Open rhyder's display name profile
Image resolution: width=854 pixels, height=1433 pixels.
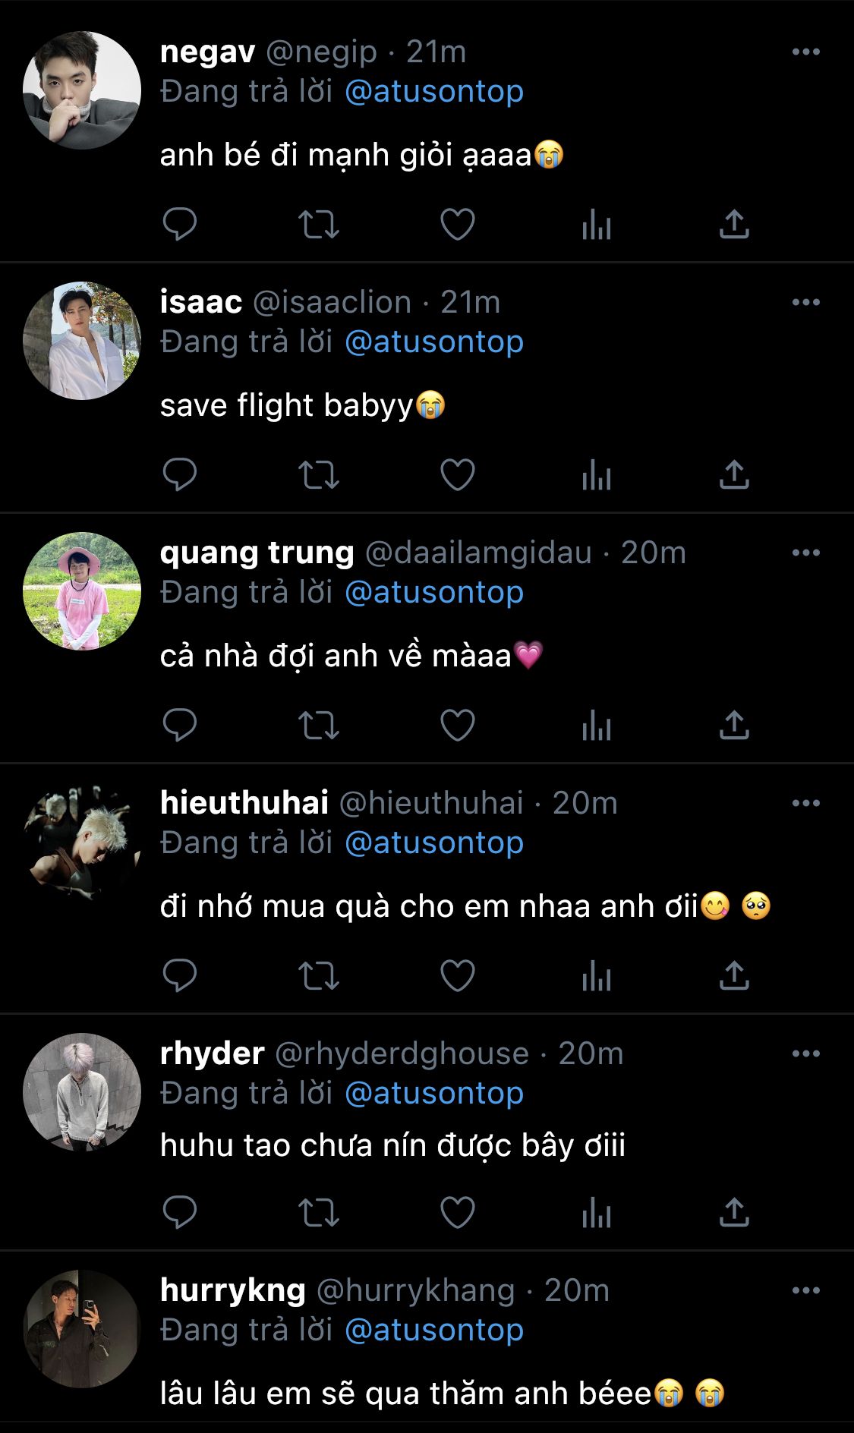(212, 1053)
